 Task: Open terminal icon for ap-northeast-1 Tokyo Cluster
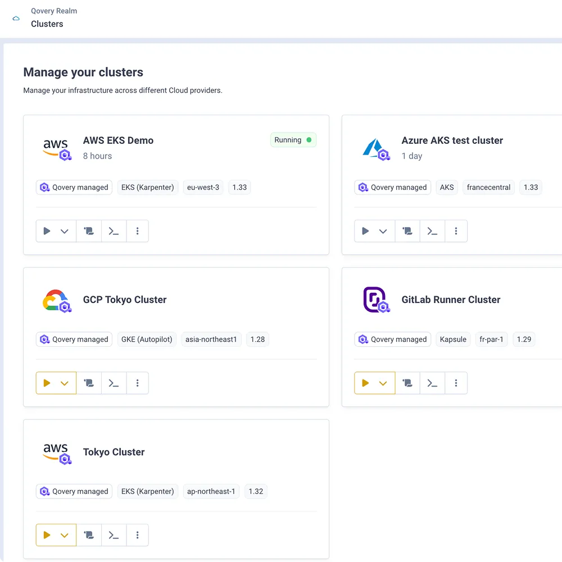(114, 535)
